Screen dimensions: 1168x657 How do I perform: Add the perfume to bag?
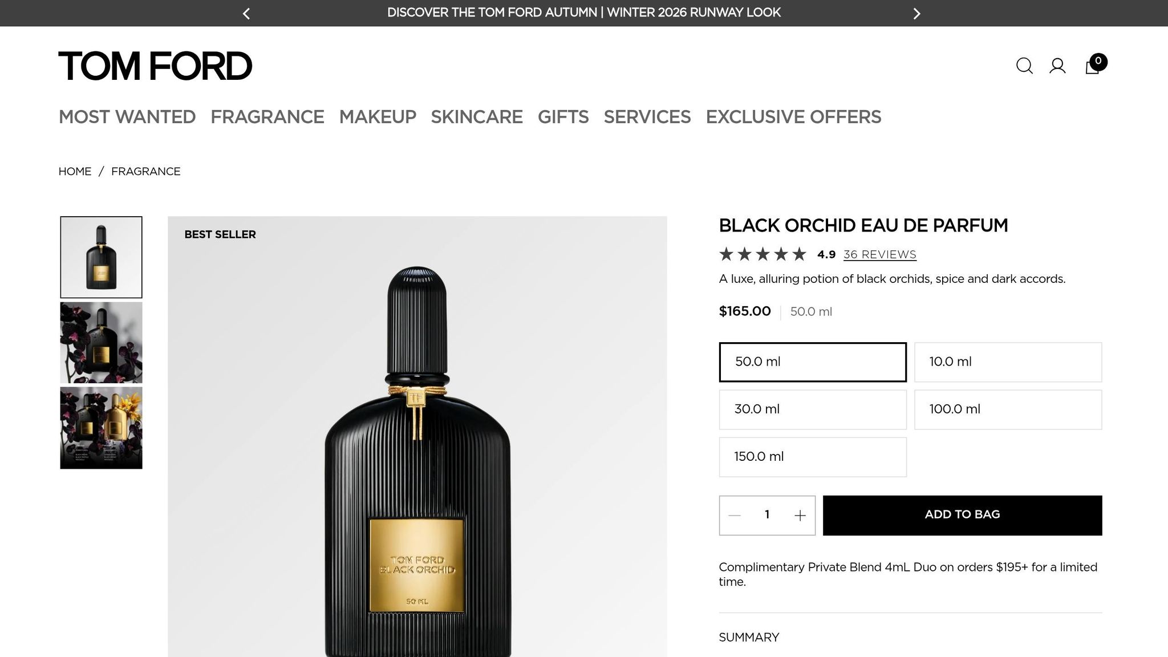962,515
